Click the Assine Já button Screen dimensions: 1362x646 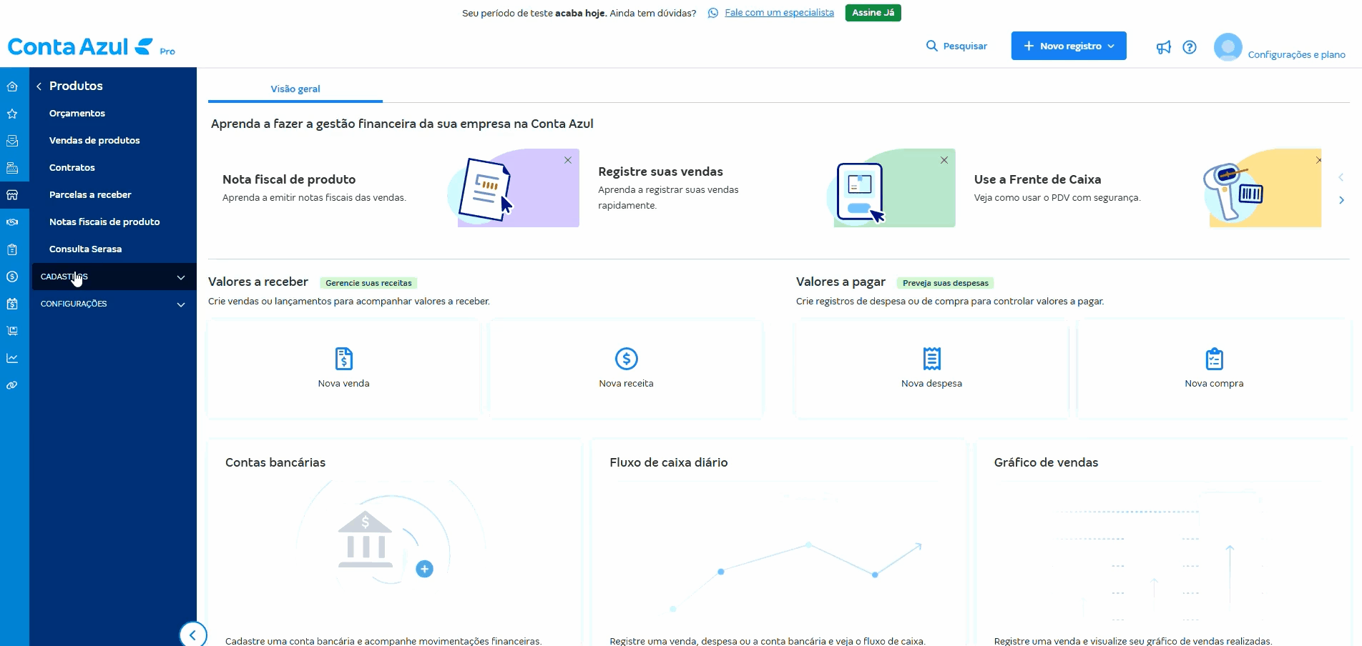point(873,13)
